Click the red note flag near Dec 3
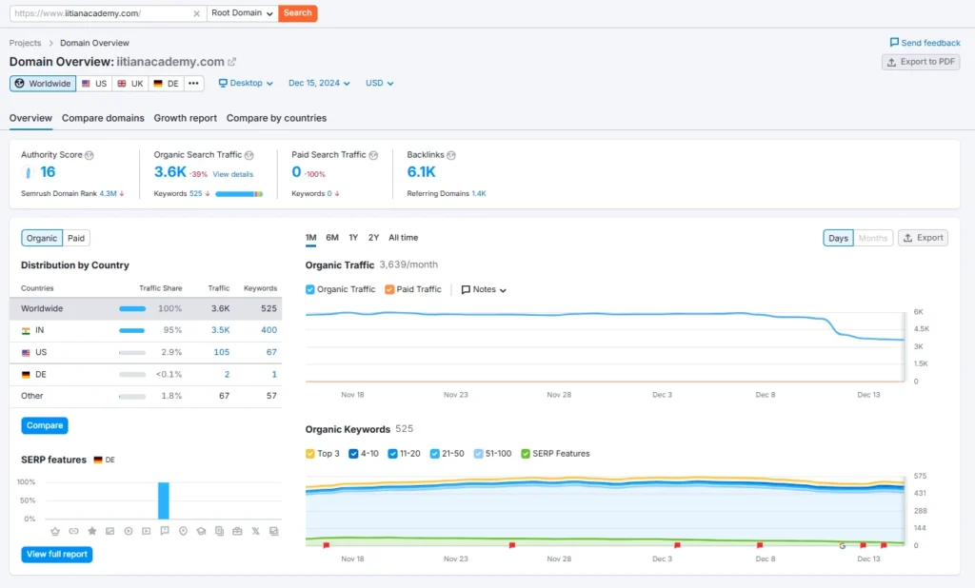 click(x=677, y=545)
